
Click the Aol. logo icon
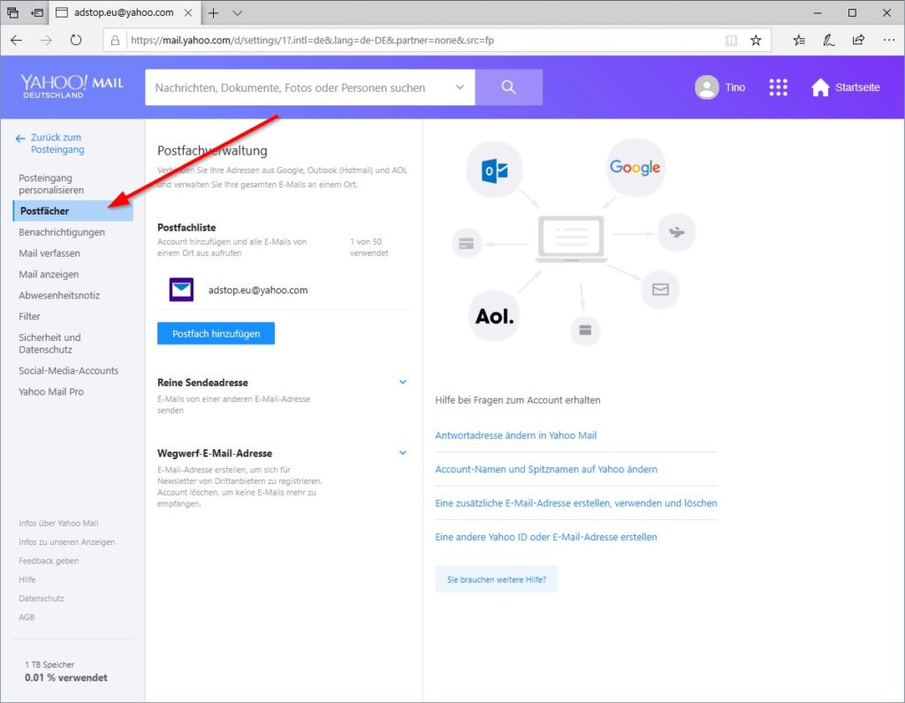coord(495,316)
